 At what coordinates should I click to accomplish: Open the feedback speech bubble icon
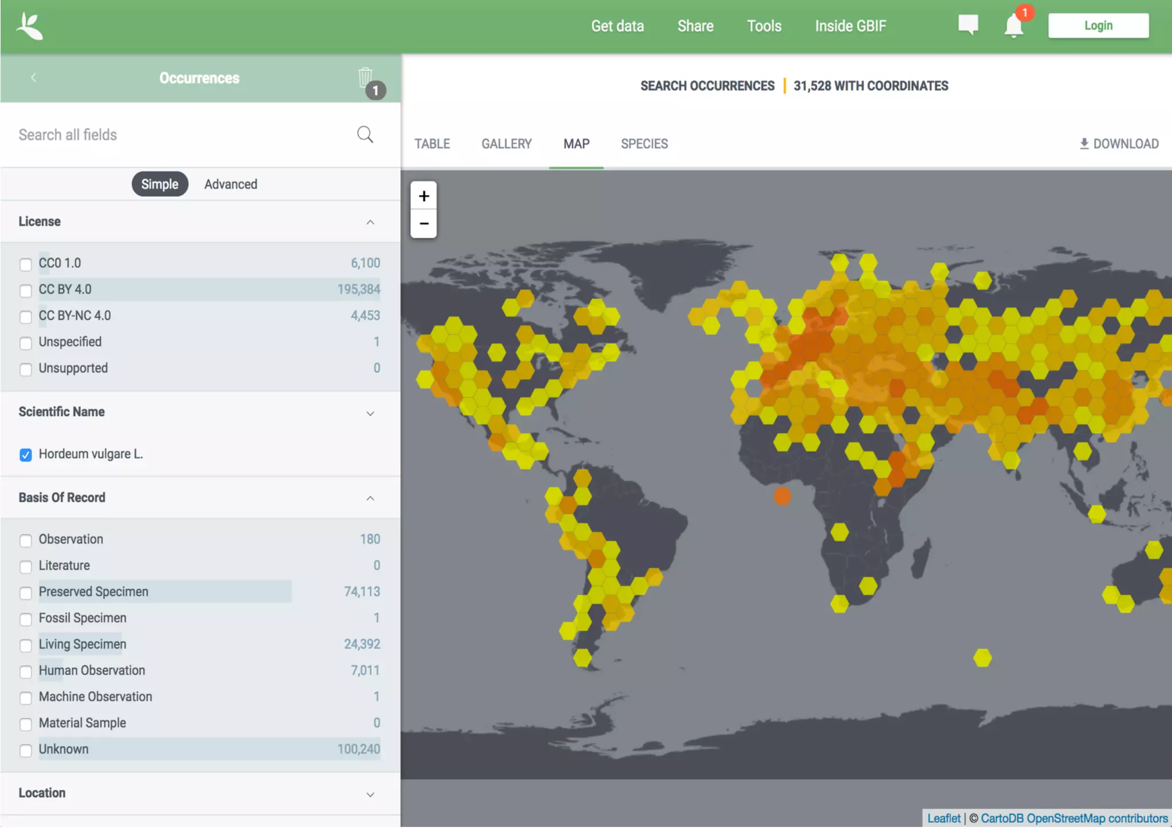(x=968, y=25)
